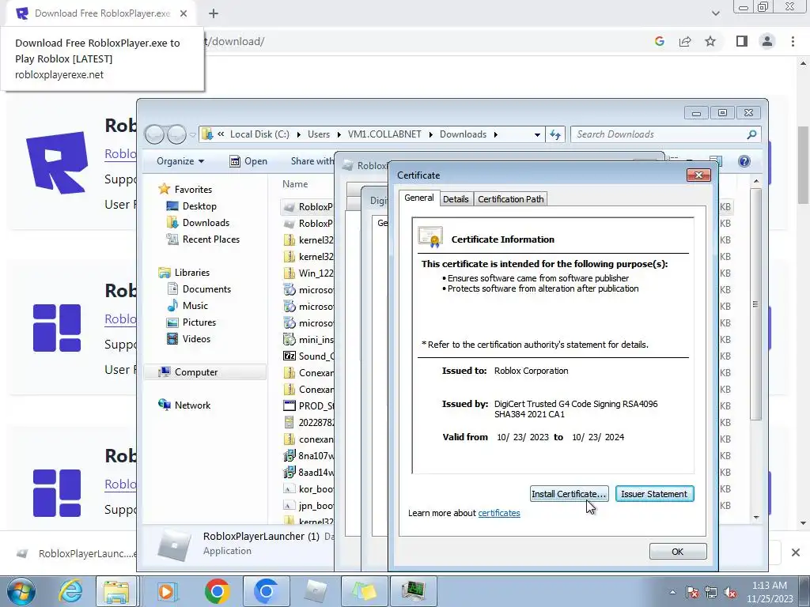The width and height of the screenshot is (810, 607).
Task: Expand the address bar history dropdown
Action: click(537, 134)
